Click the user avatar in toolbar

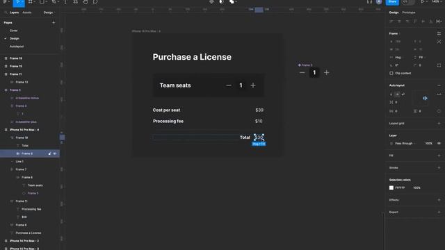coord(379,1)
